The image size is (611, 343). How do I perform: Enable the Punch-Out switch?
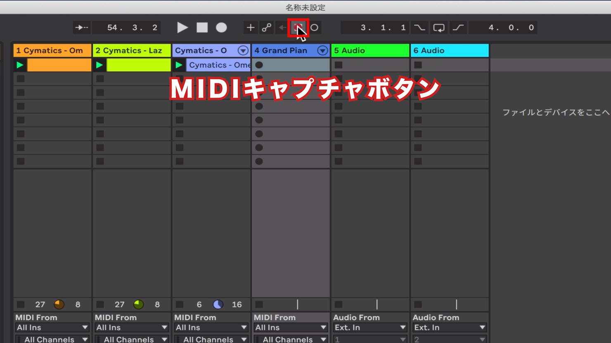[x=458, y=28]
